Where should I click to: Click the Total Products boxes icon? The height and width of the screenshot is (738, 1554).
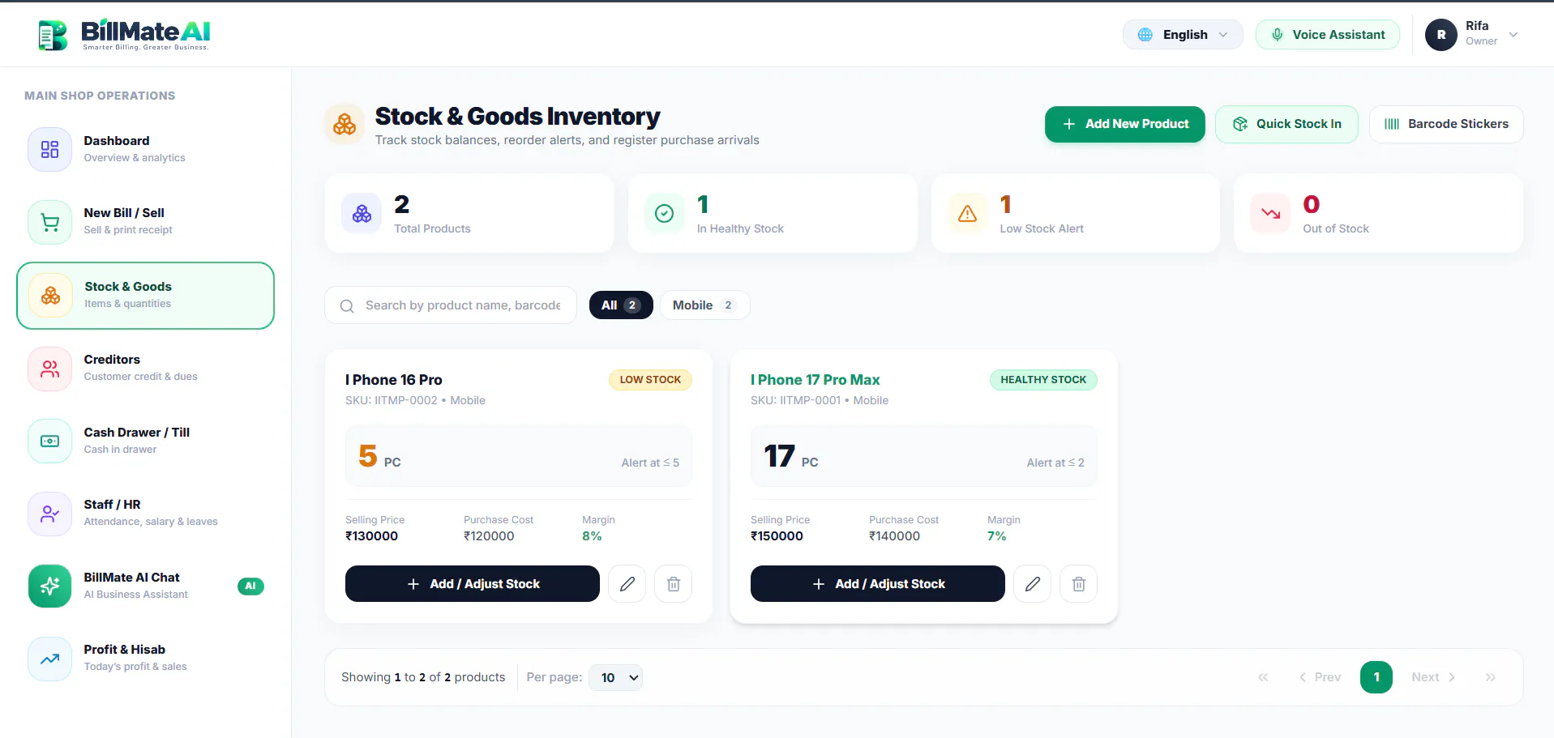point(362,214)
